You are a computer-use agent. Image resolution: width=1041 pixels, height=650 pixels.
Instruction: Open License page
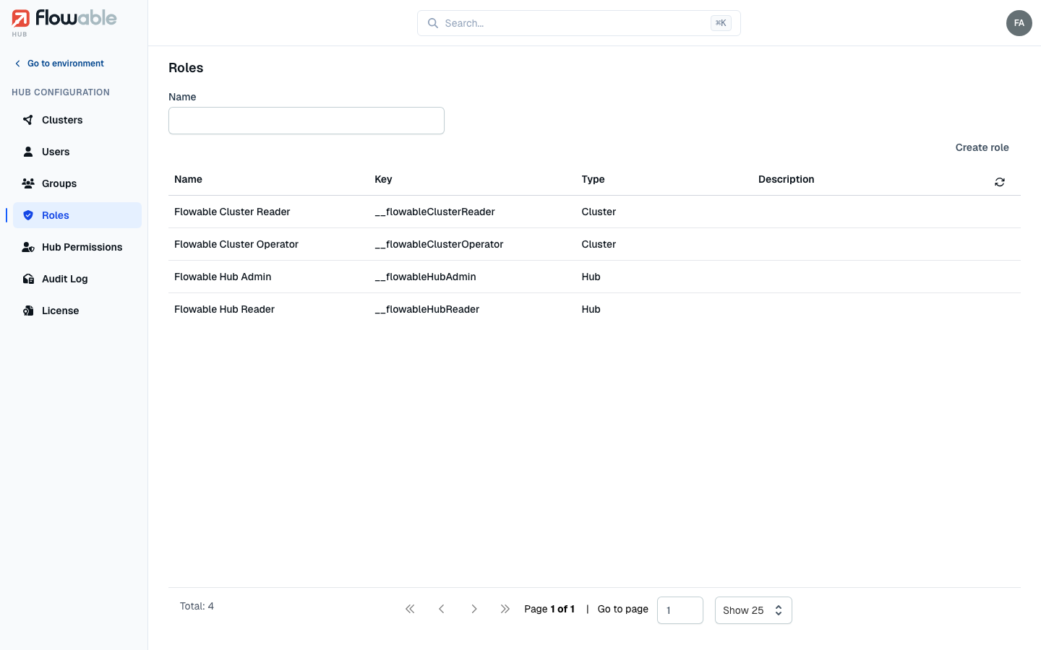coord(77,311)
